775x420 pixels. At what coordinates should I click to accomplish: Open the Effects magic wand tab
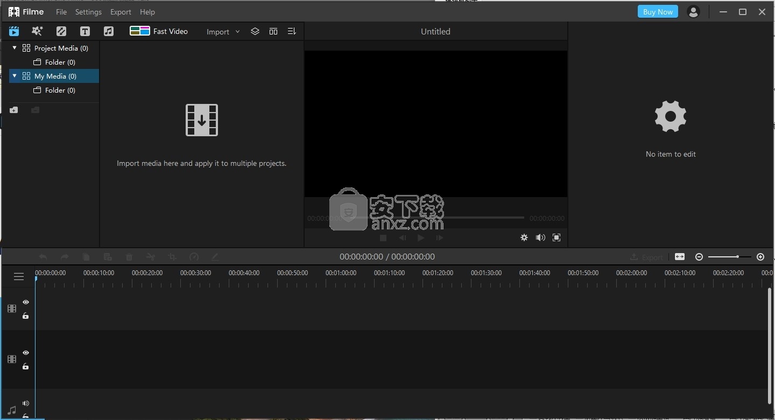[x=37, y=31]
